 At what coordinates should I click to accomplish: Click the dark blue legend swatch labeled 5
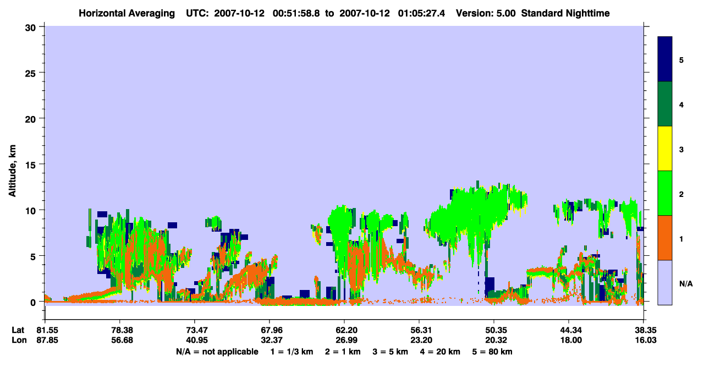[x=665, y=59]
